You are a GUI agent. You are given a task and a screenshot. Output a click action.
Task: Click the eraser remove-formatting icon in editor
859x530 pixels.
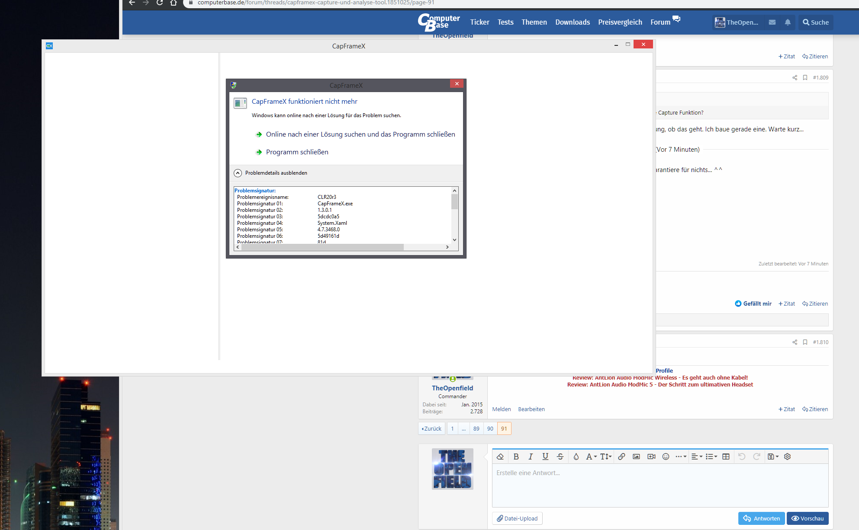(x=500, y=457)
